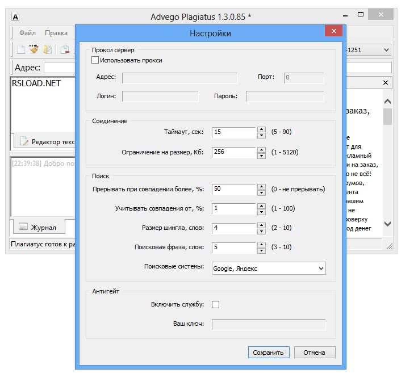Click the new blank document toolbar icon
Image resolution: width=418 pixels, height=386 pixels.
[x=21, y=49]
